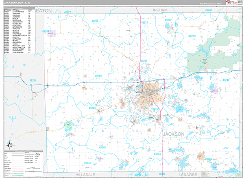
Task: Click the 49283 ZIP label on the map
Action: [92, 108]
